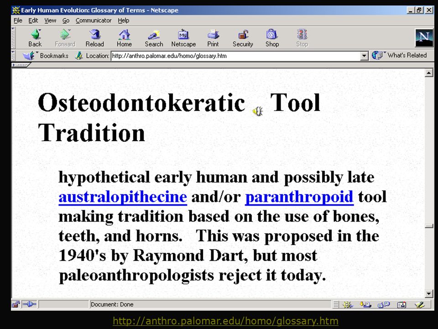Open Navigator from the component bar

coord(348,304)
